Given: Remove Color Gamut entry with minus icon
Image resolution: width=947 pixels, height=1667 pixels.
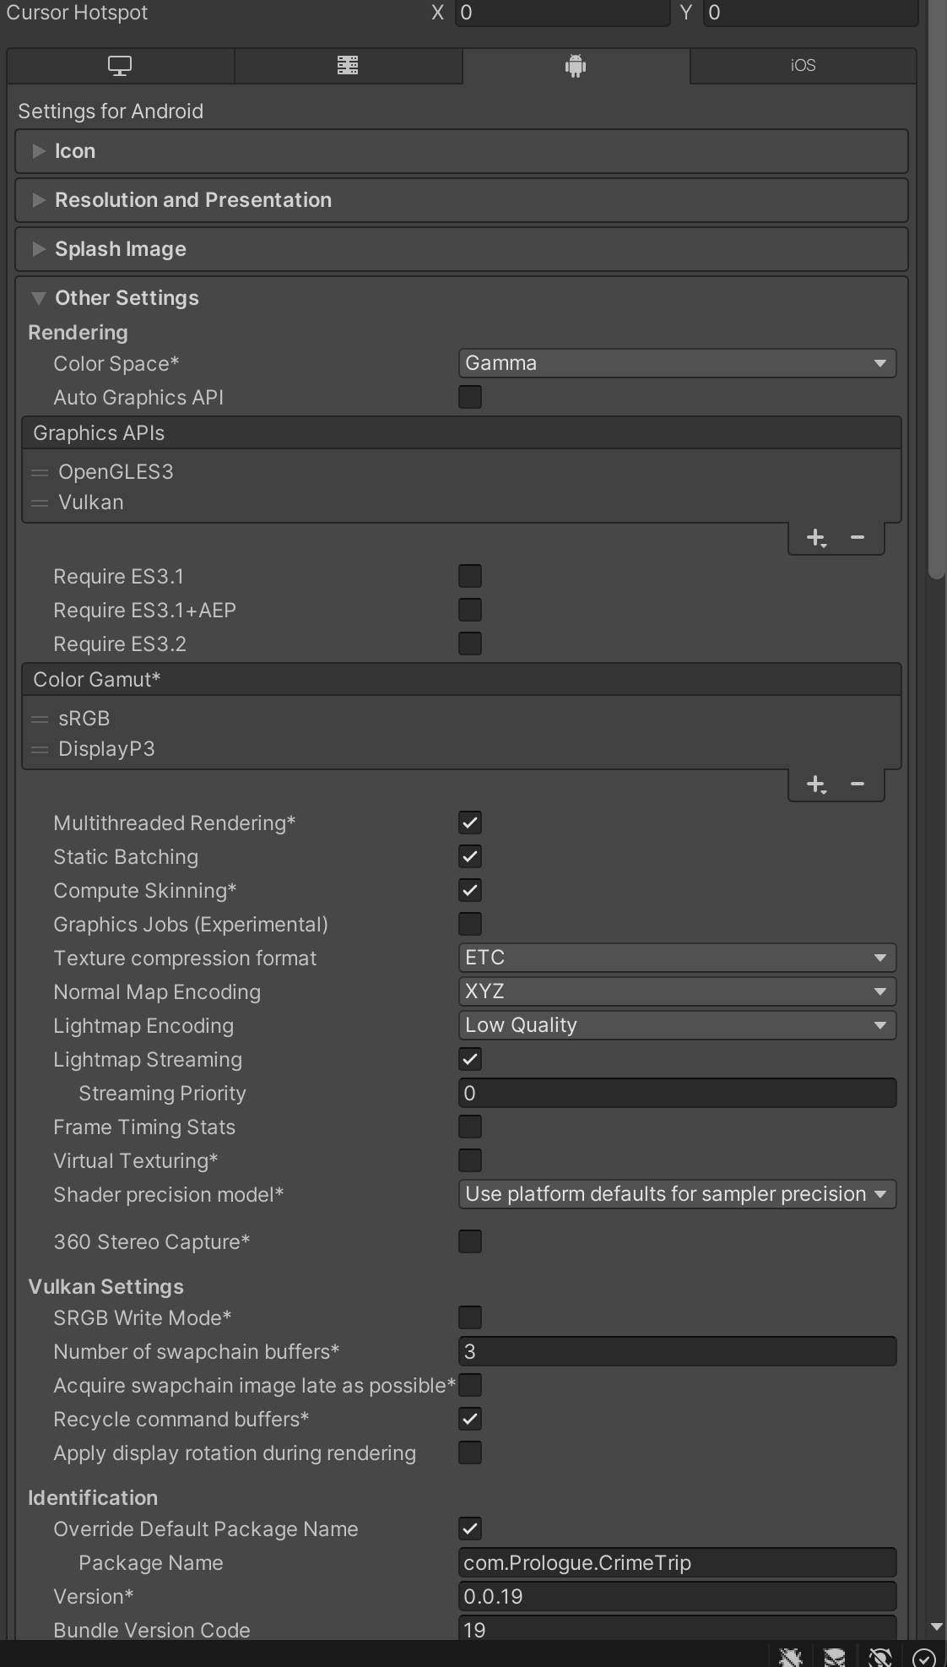Looking at the screenshot, I should pyautogui.click(x=858, y=785).
